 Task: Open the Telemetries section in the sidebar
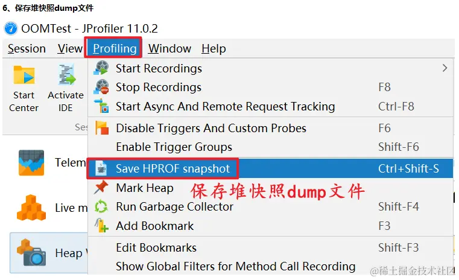point(50,162)
